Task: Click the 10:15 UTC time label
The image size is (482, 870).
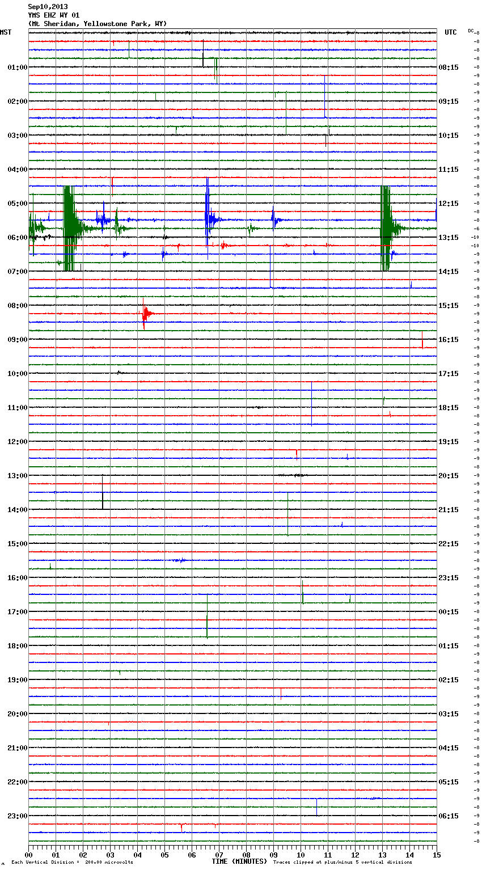Action: tap(449, 136)
